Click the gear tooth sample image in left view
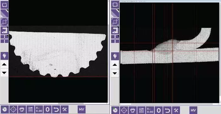 click(x=57, y=54)
